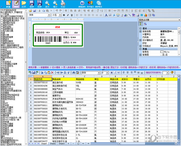Toggle Italic in designer formatting toolbar
The image size is (181, 146).
pyautogui.click(x=68, y=15)
